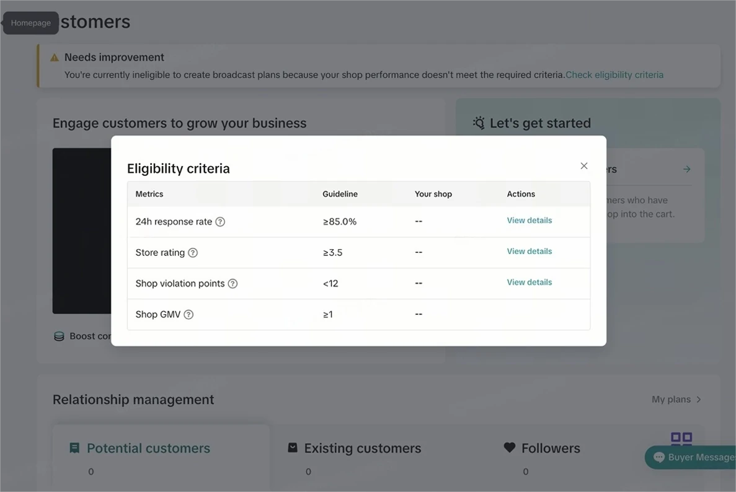This screenshot has height=492, width=736.
Task: Click the black video thumbnail
Action: point(81,231)
